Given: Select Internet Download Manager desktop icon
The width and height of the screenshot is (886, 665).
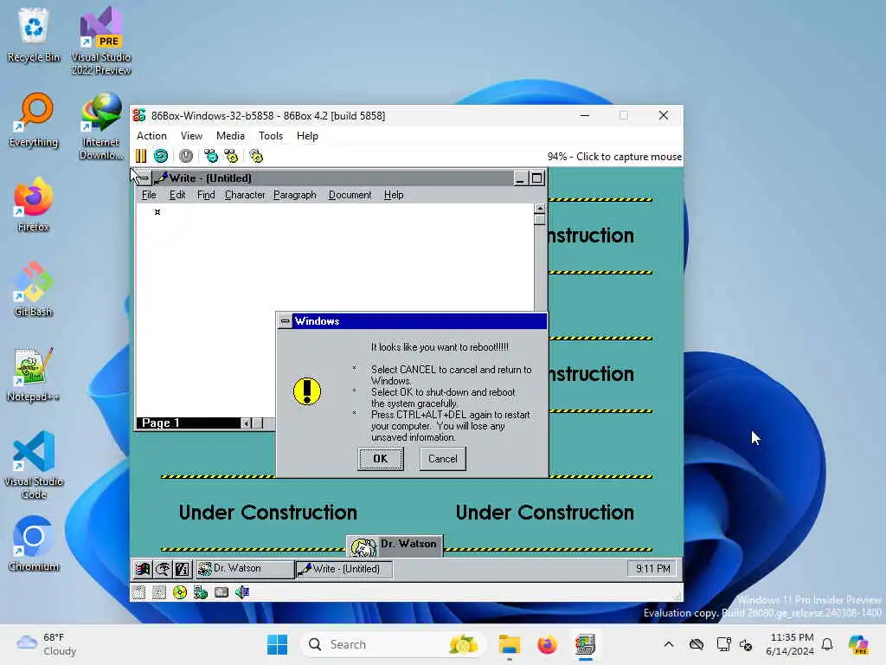Looking at the screenshot, I should pyautogui.click(x=101, y=126).
